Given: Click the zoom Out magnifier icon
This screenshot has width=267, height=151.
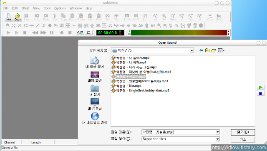Looking at the screenshot, I should coord(191,17).
